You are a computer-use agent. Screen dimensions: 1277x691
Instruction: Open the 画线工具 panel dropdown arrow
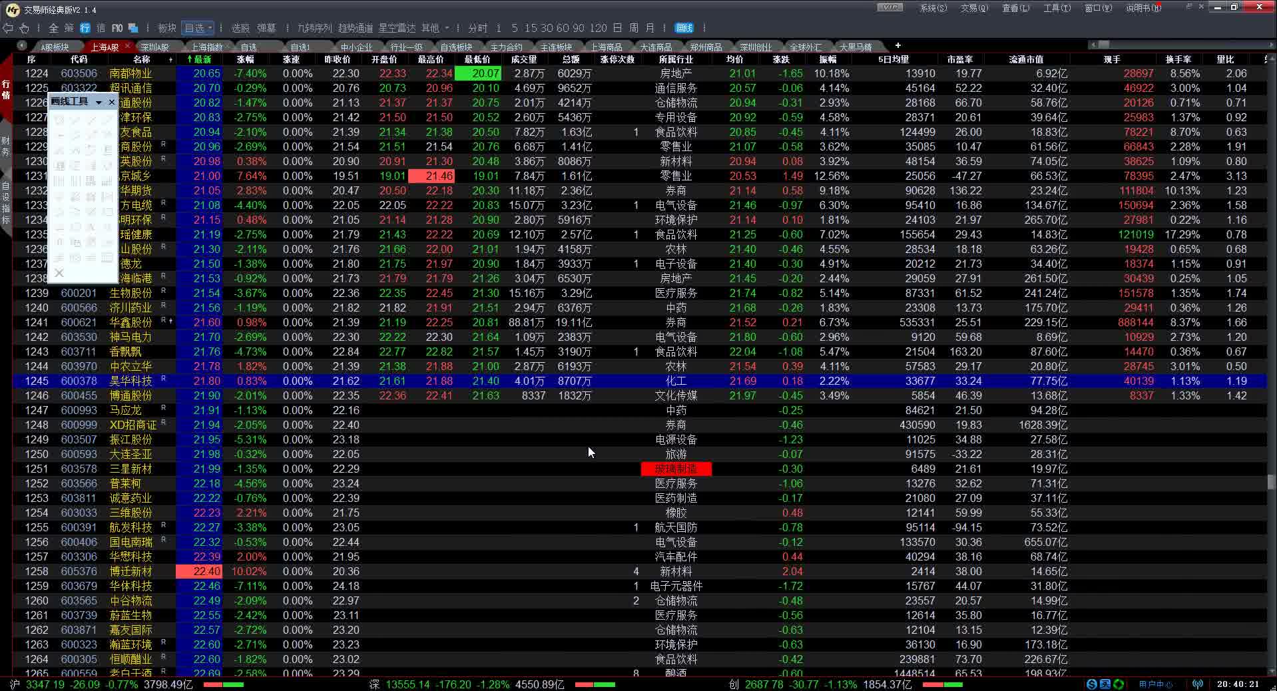click(99, 102)
